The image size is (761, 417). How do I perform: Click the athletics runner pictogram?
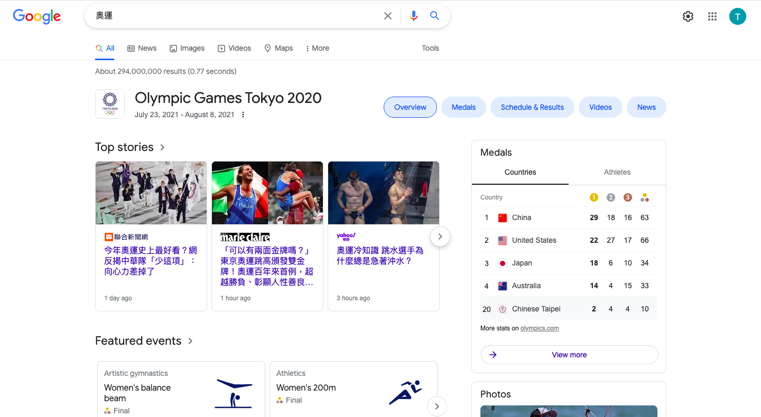(x=405, y=392)
